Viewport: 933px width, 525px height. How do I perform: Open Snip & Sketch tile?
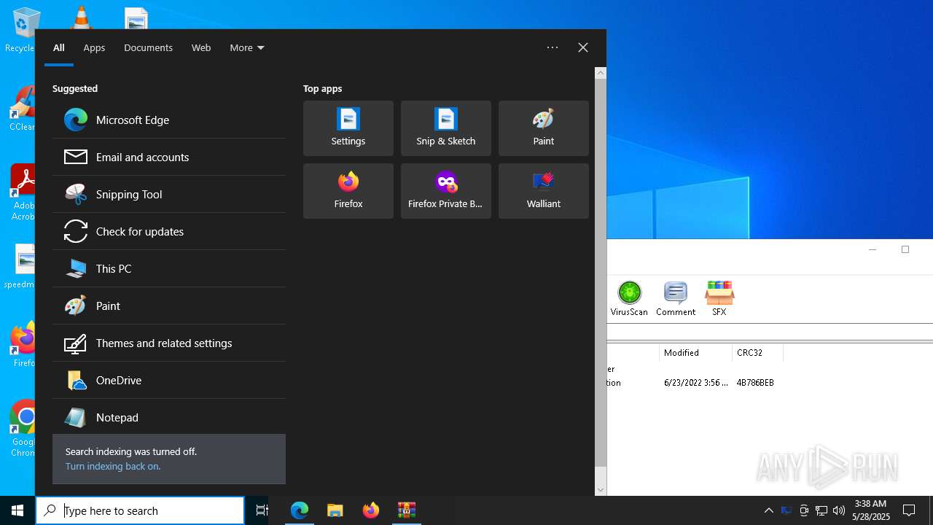[x=446, y=128]
